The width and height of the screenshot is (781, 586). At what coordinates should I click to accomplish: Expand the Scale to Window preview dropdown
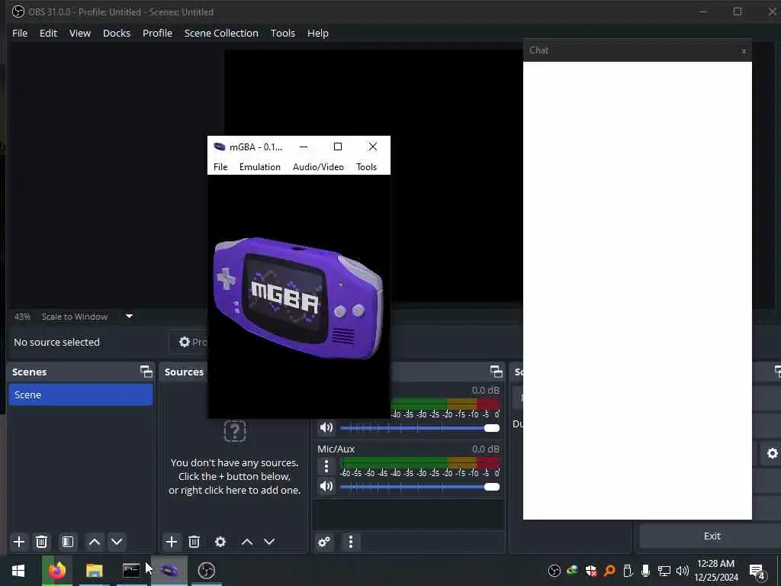[x=129, y=316]
